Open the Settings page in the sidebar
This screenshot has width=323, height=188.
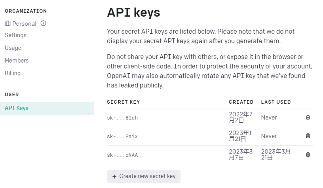15,35
